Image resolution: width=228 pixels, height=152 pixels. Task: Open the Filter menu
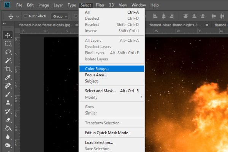pos(100,5)
